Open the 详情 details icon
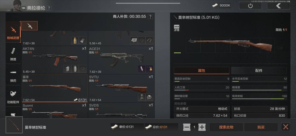The width and height of the screenshot is (296, 136). 177,28
